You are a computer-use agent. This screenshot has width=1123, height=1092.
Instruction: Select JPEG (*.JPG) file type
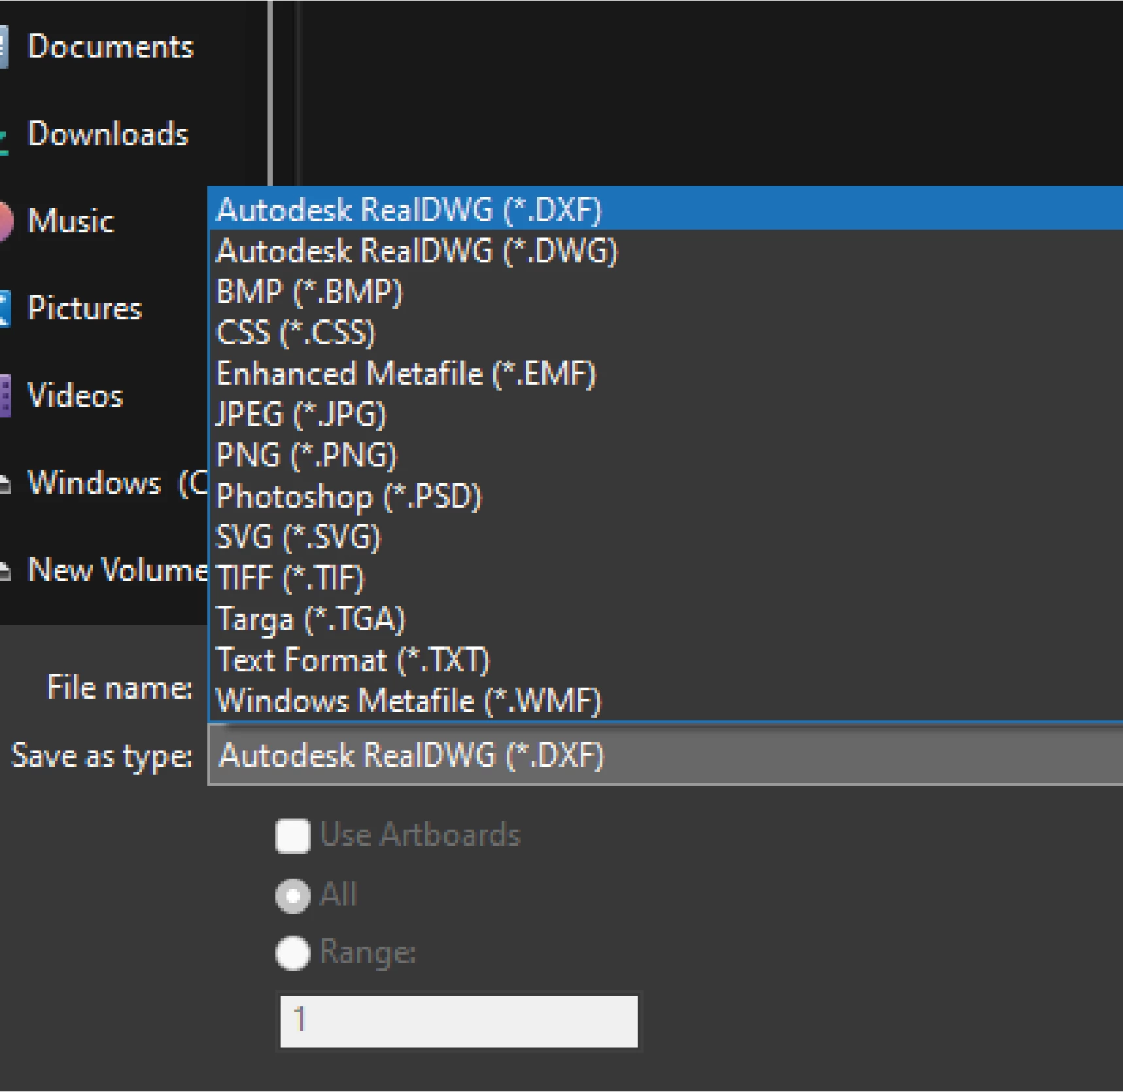click(x=666, y=414)
